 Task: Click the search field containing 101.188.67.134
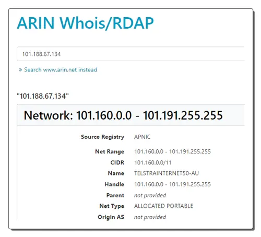[x=130, y=54]
